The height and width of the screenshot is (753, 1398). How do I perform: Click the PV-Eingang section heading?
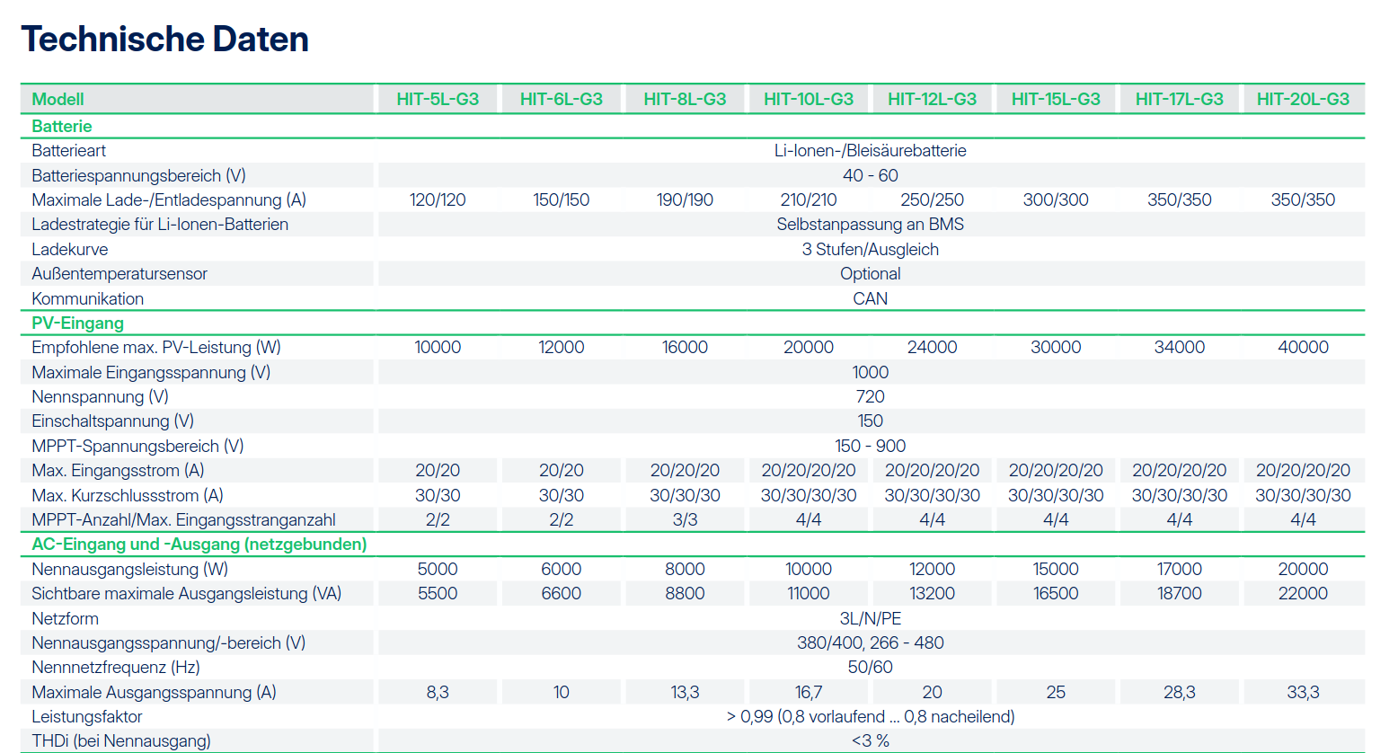click(78, 323)
